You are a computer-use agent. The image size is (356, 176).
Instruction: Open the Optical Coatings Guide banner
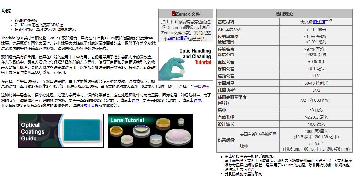tap(61, 131)
